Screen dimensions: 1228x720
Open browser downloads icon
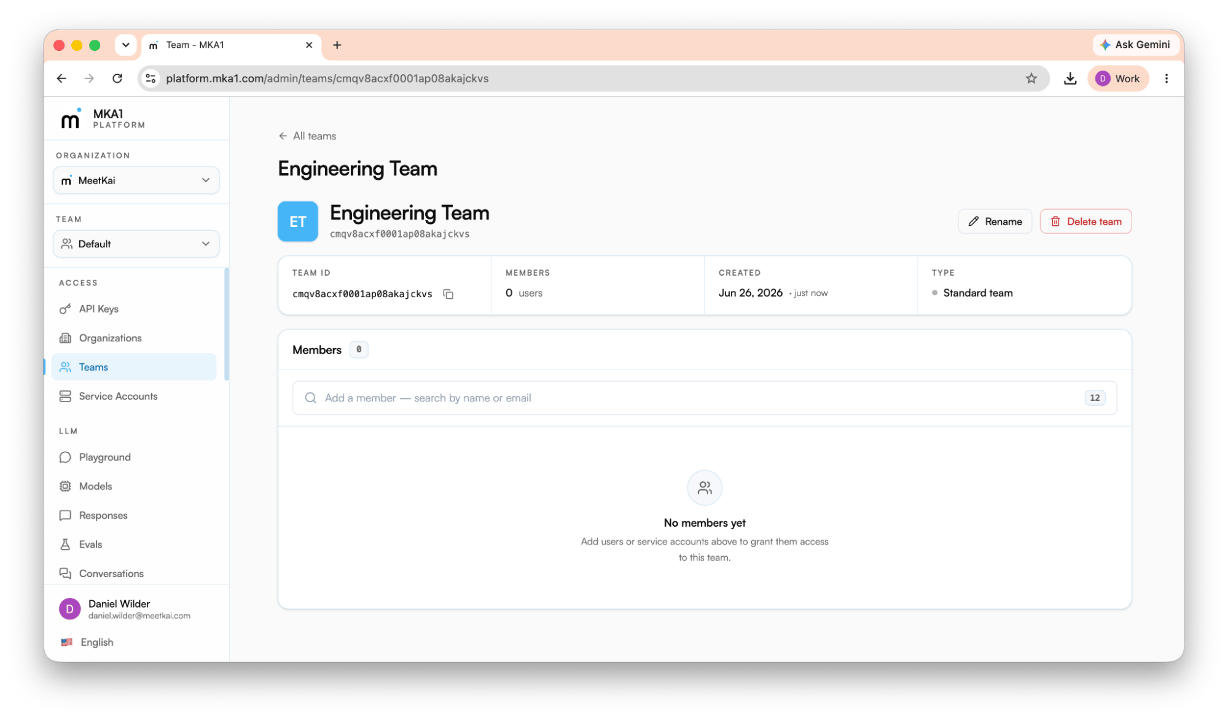[1070, 79]
